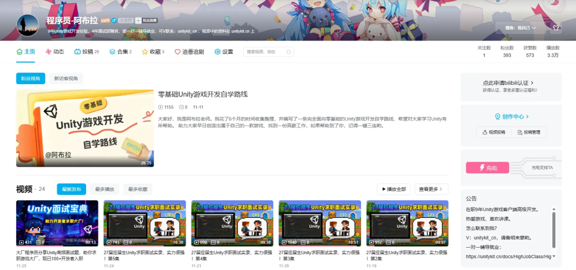The width and height of the screenshot is (576, 270).
Task: Click the 粉丝勋章 fan medal badge
Action: click(x=146, y=21)
